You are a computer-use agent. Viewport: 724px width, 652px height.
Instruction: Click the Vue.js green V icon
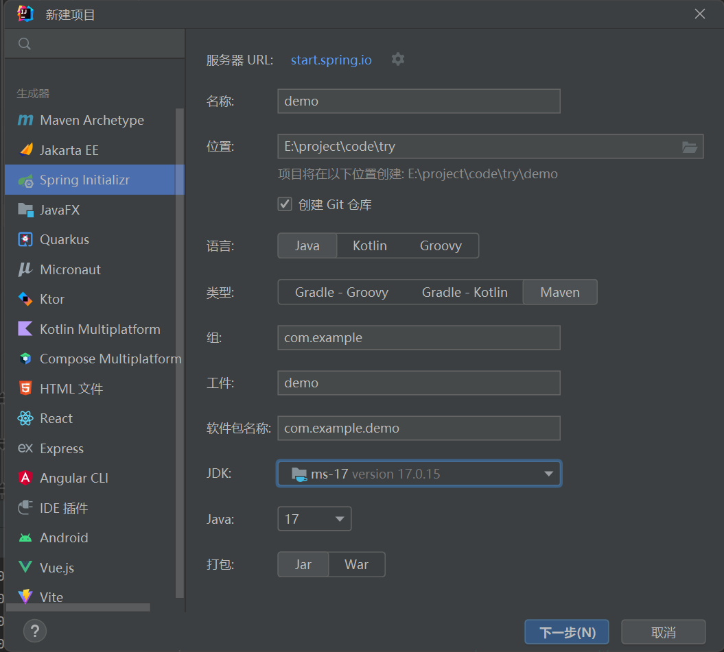(25, 567)
